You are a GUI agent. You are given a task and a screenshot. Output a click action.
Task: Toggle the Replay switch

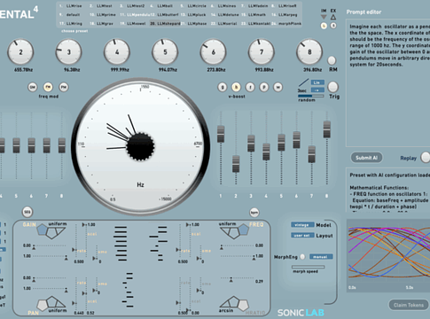[426, 158]
